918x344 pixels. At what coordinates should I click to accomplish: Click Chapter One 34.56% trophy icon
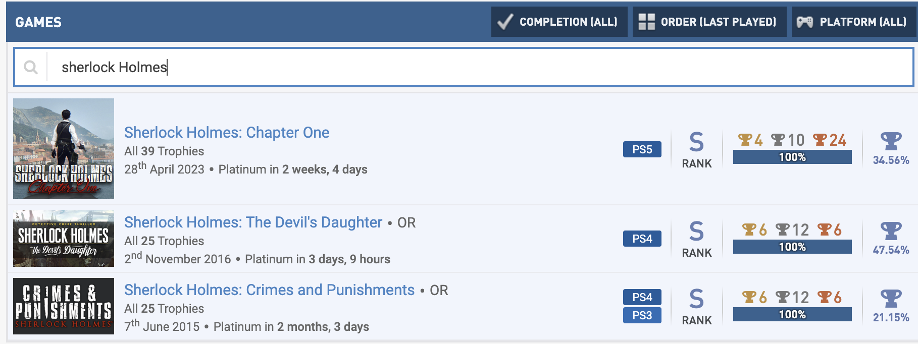pyautogui.click(x=891, y=141)
